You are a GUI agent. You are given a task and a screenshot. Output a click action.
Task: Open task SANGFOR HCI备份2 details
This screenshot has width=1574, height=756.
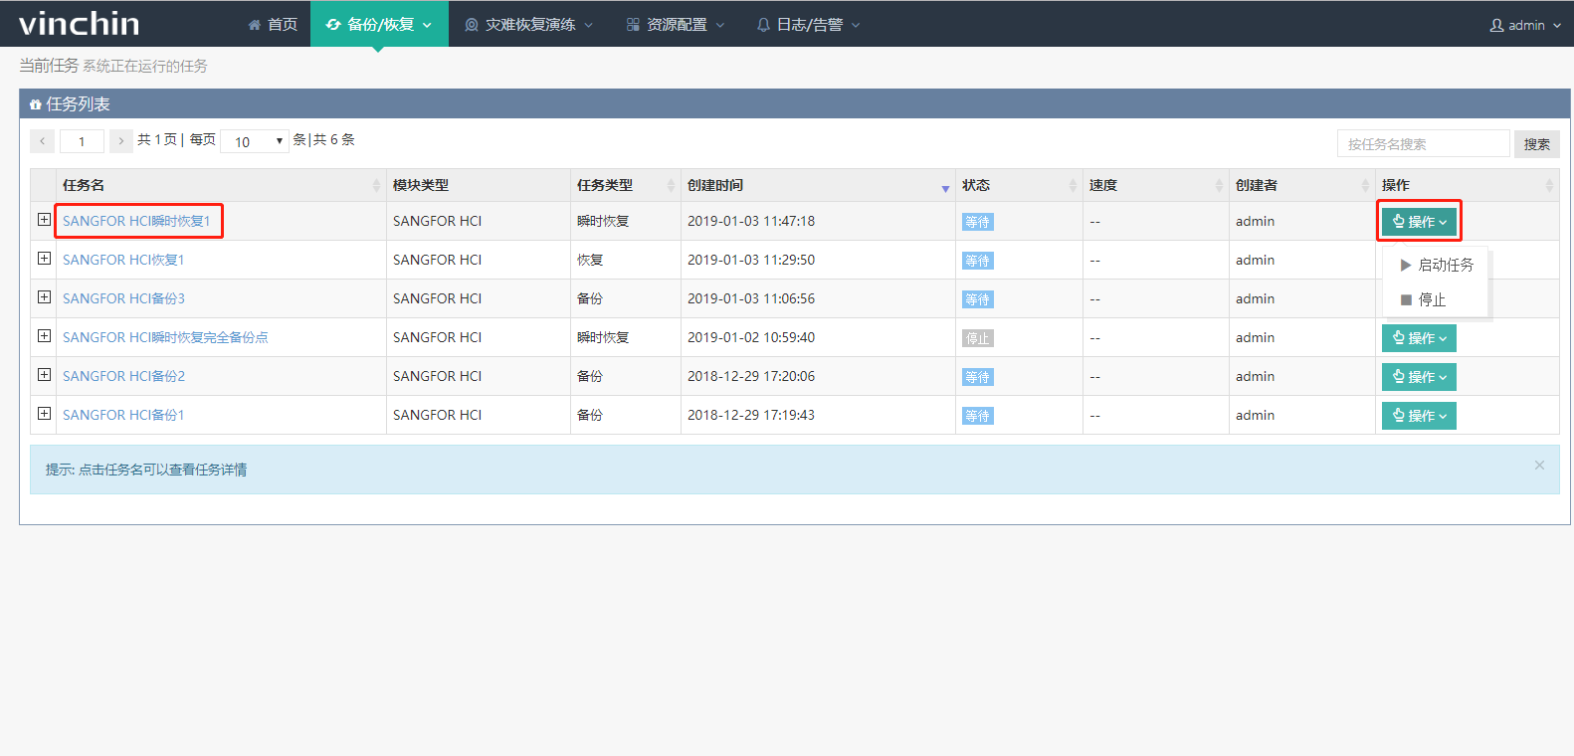click(x=123, y=376)
